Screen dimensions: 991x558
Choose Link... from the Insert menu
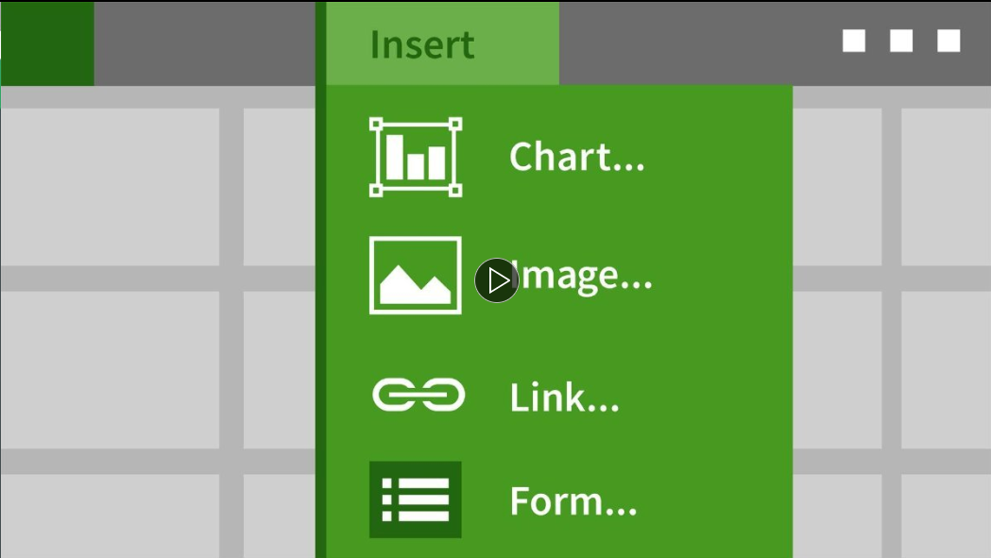pos(564,397)
